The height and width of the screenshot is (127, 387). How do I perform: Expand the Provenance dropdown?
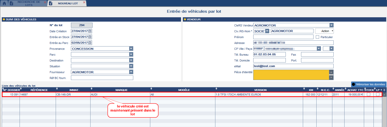131,49
